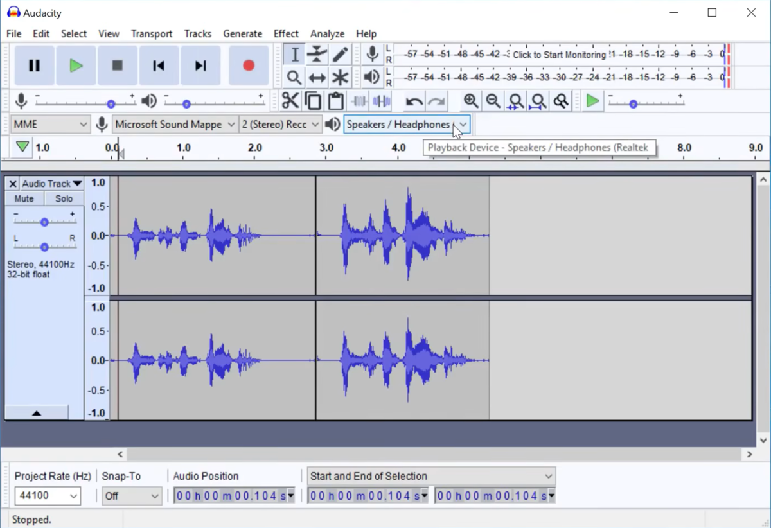
Task: Open the Audio Position time format arrow
Action: point(291,496)
